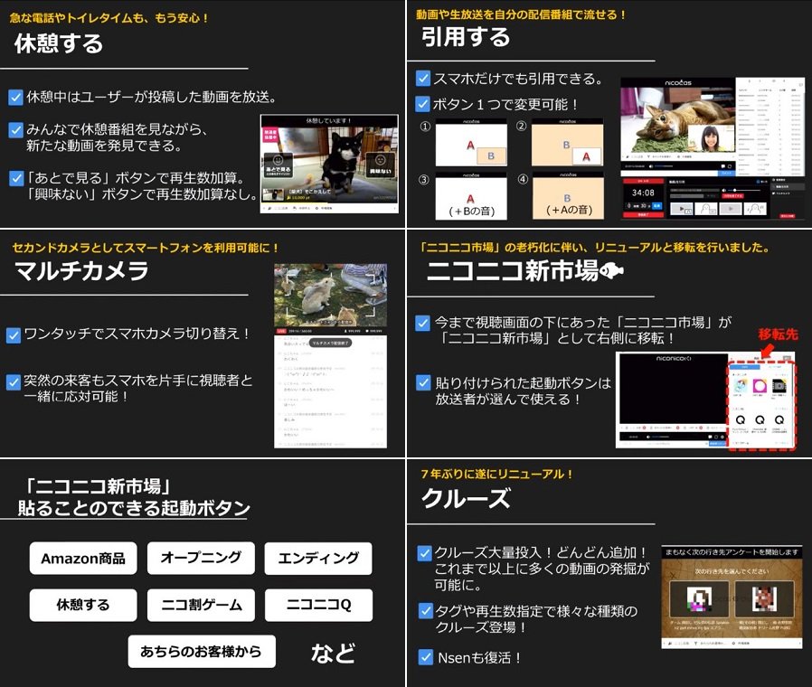Toggle the クルーズ大量投入 checkbox
The image size is (812, 687).
425,553
